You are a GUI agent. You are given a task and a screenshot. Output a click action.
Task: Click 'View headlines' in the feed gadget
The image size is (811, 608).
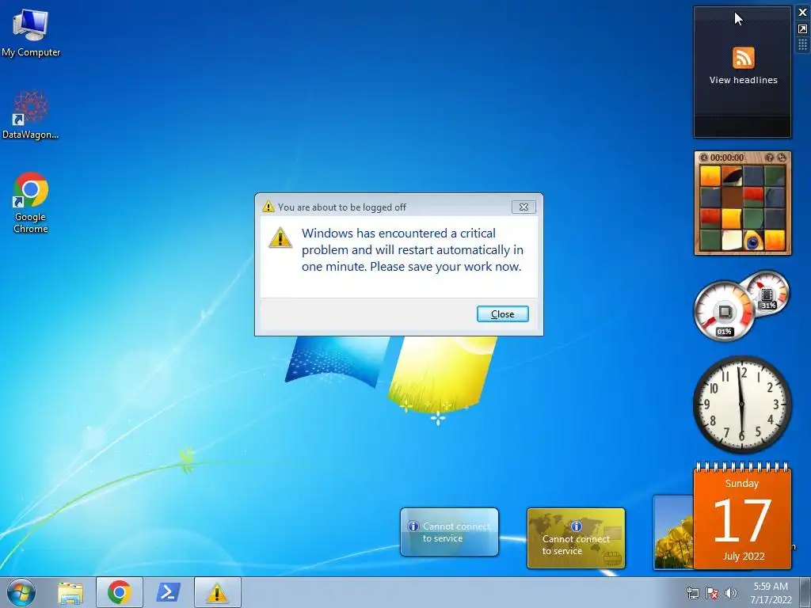click(x=743, y=80)
